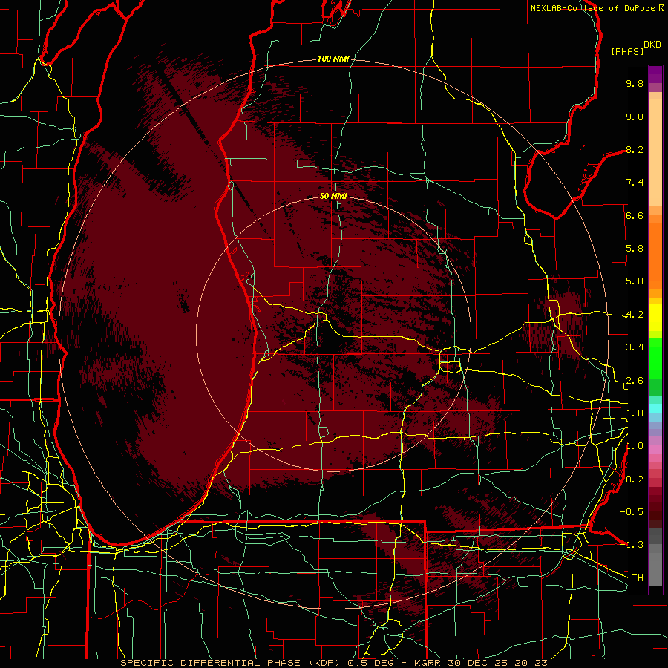Click the DKD label above the color bar
Image resolution: width=668 pixels, height=668 pixels.
[x=652, y=45]
